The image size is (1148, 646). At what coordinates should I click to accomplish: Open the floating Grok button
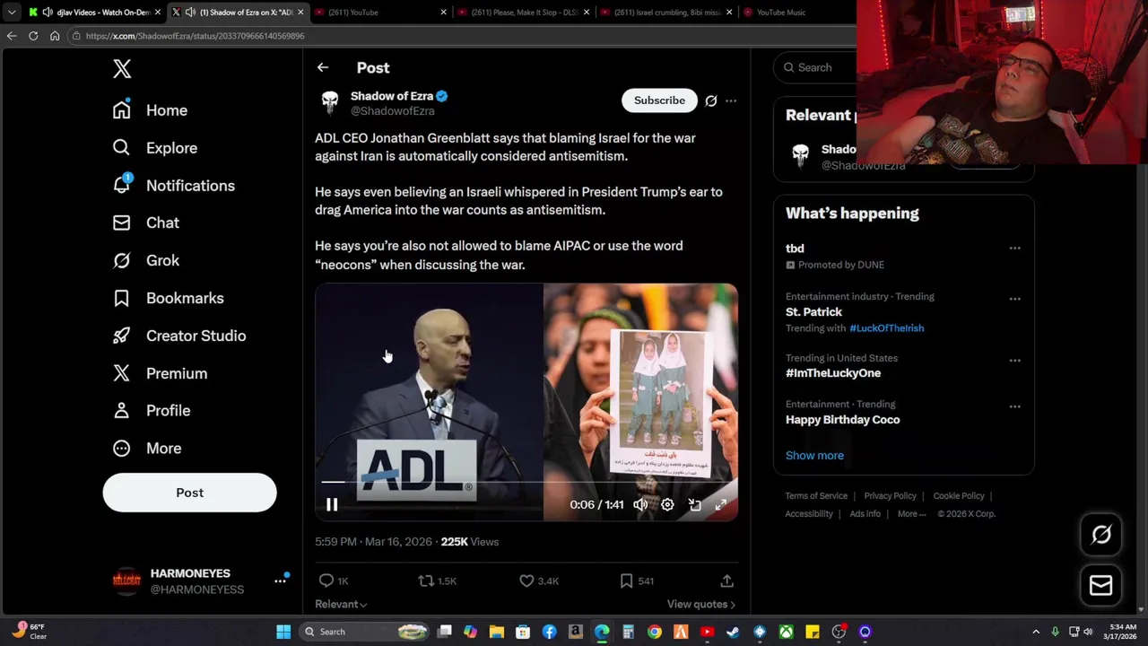click(x=1101, y=536)
